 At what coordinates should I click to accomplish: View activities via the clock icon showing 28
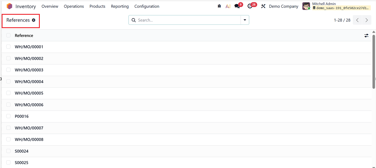[250, 6]
